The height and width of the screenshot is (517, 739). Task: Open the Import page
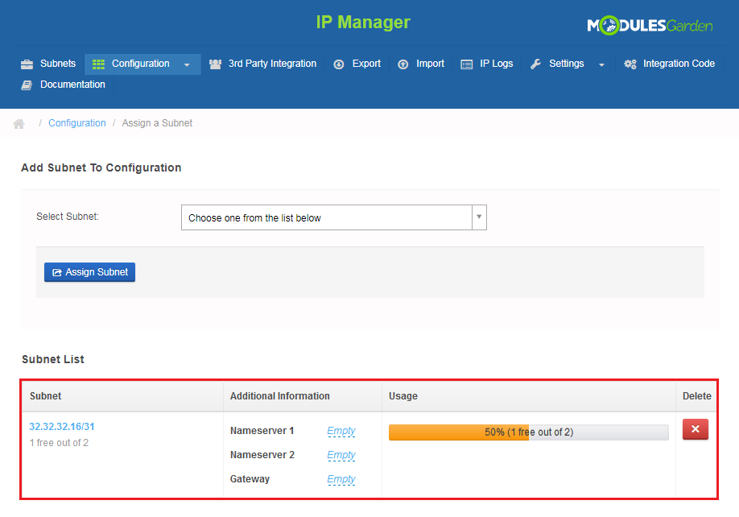click(430, 64)
